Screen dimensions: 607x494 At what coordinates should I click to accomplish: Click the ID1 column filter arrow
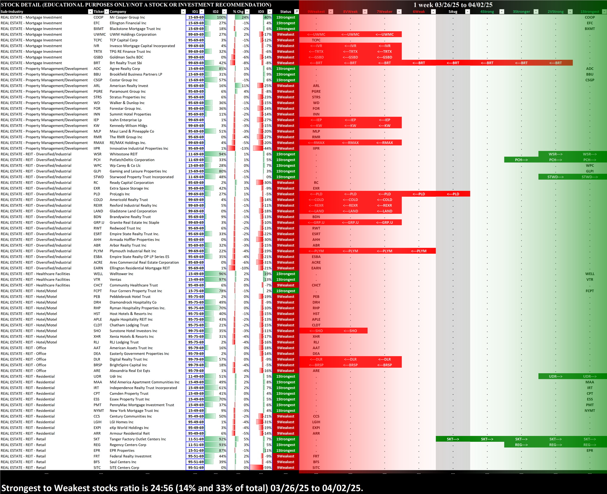(202, 12)
